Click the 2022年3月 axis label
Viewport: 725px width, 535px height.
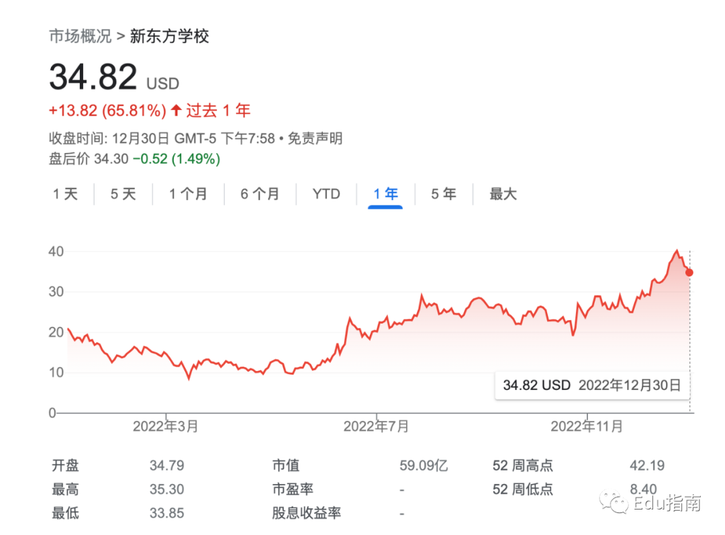click(166, 426)
